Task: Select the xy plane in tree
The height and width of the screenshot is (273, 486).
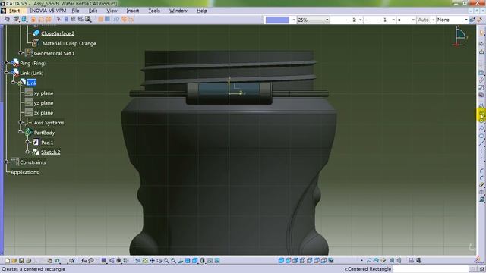Action: point(43,93)
